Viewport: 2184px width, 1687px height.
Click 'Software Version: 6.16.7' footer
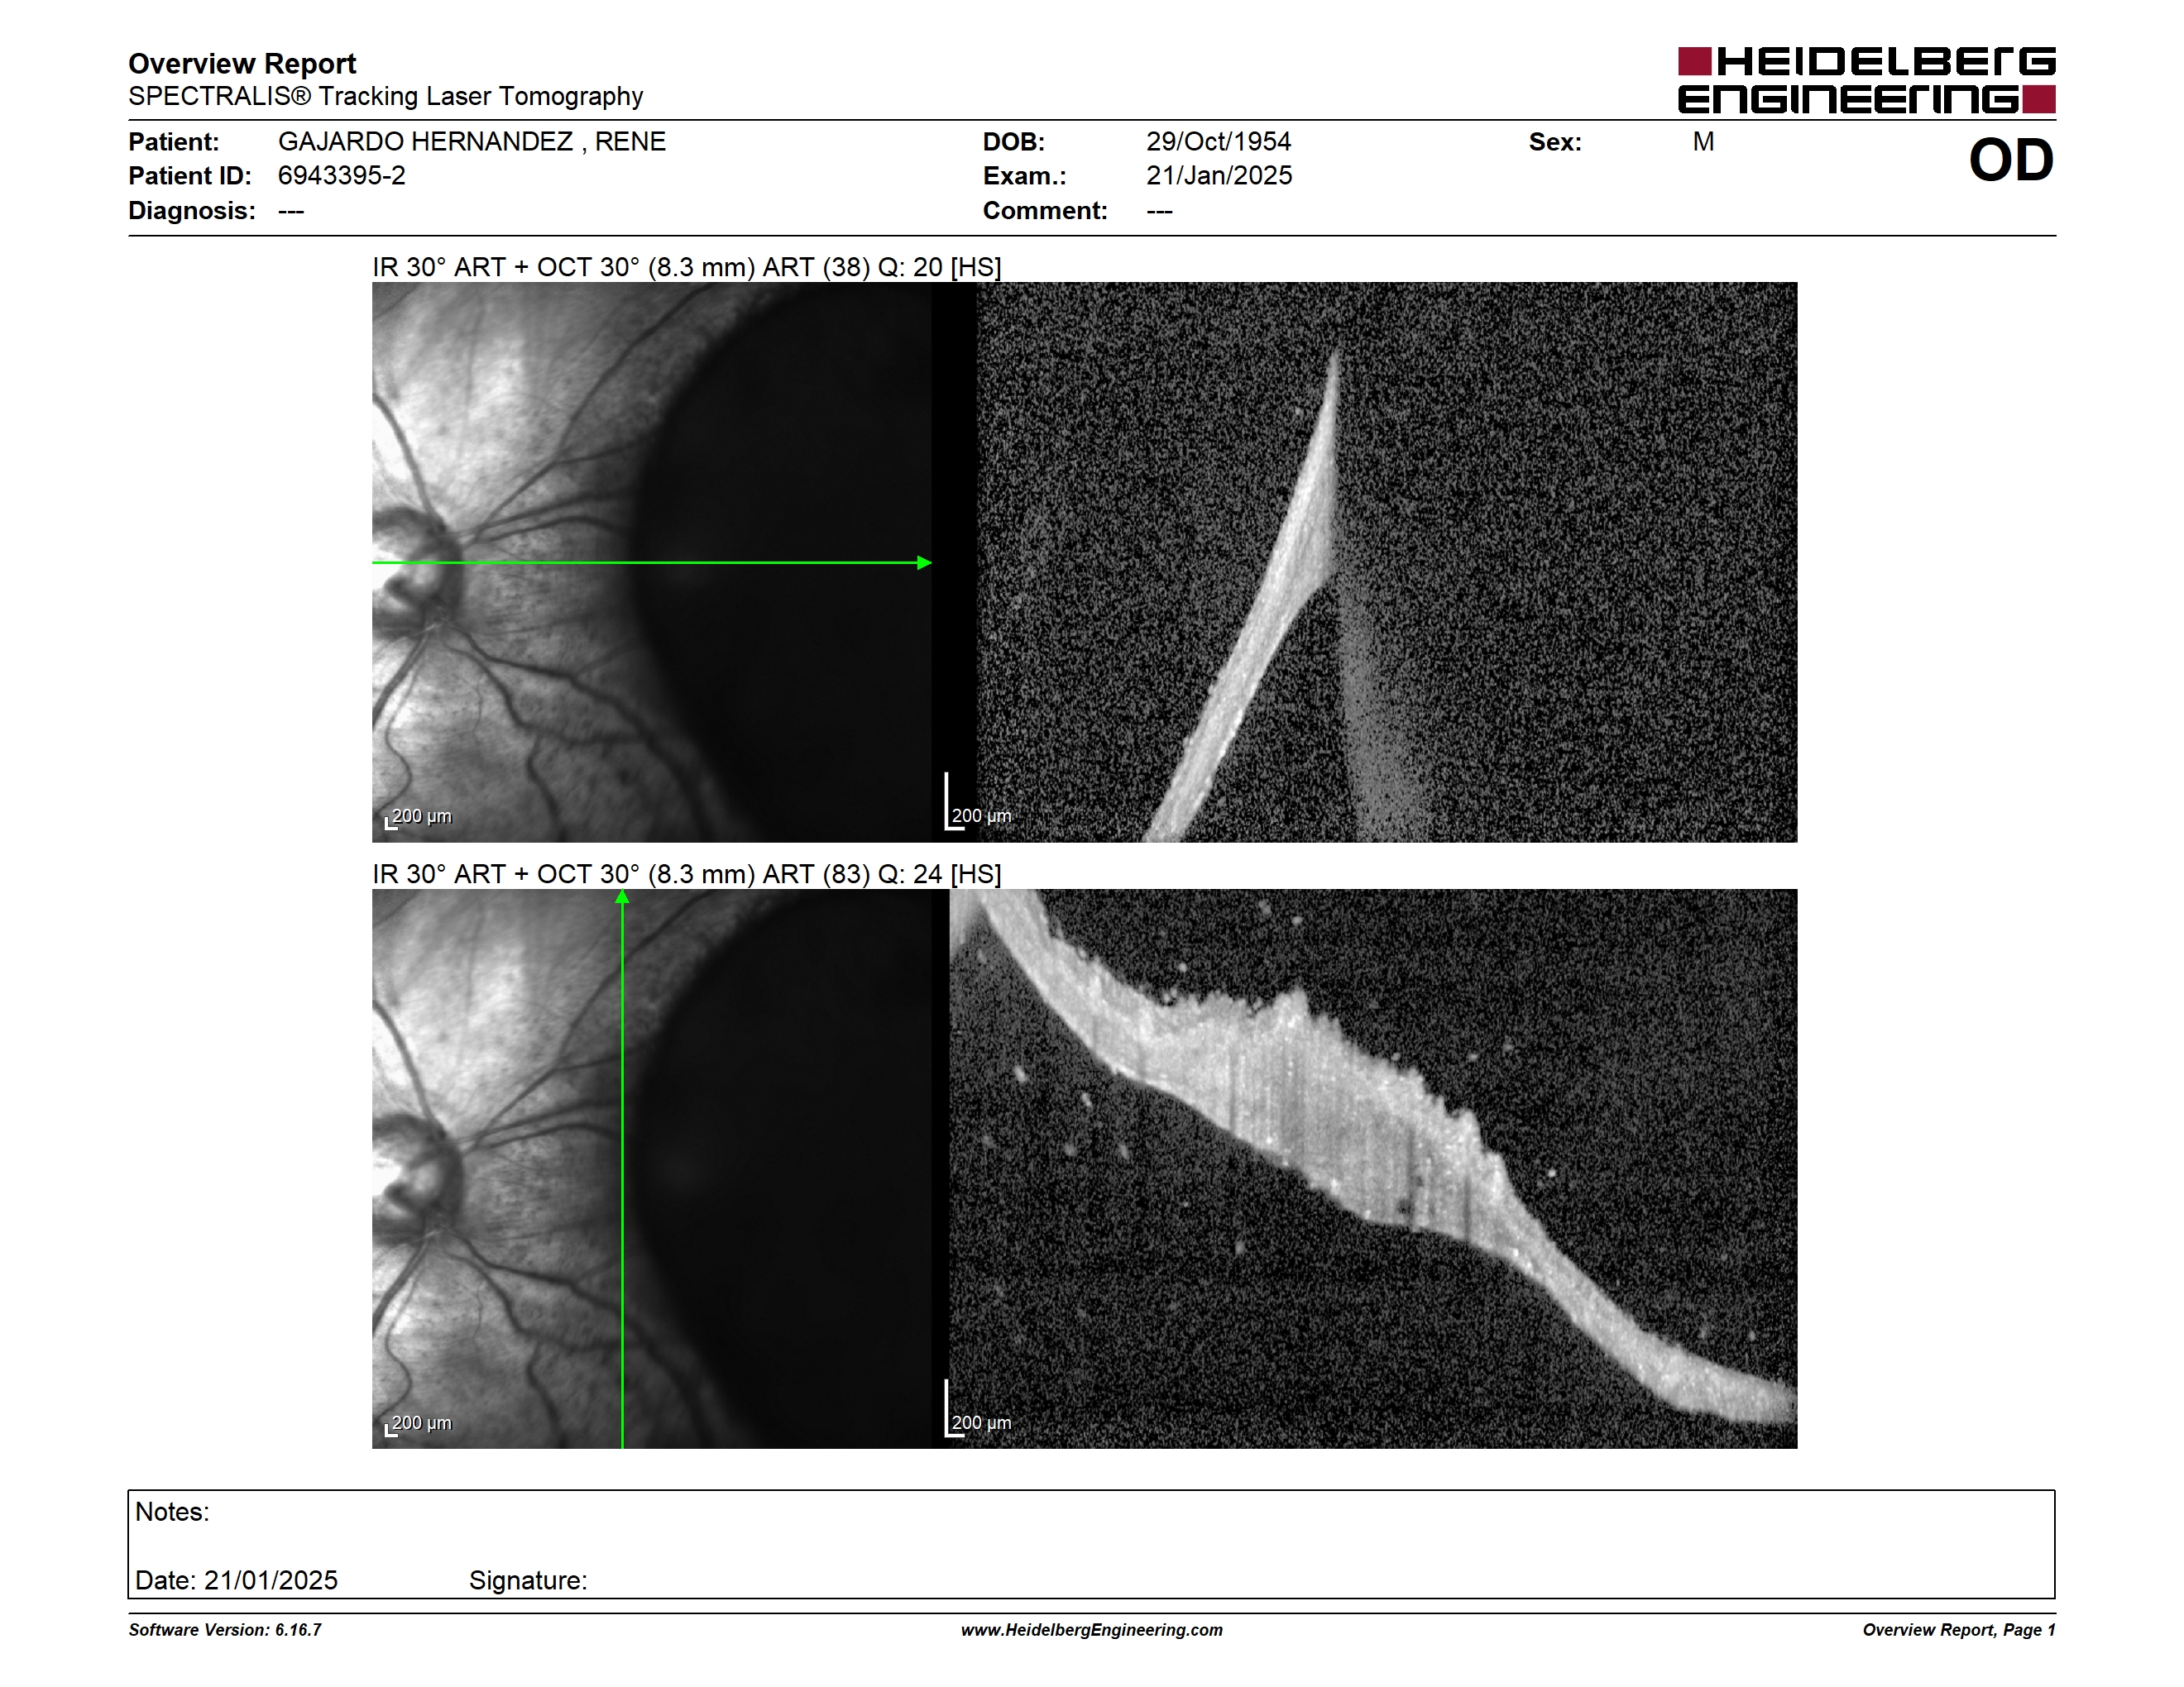tap(225, 1630)
